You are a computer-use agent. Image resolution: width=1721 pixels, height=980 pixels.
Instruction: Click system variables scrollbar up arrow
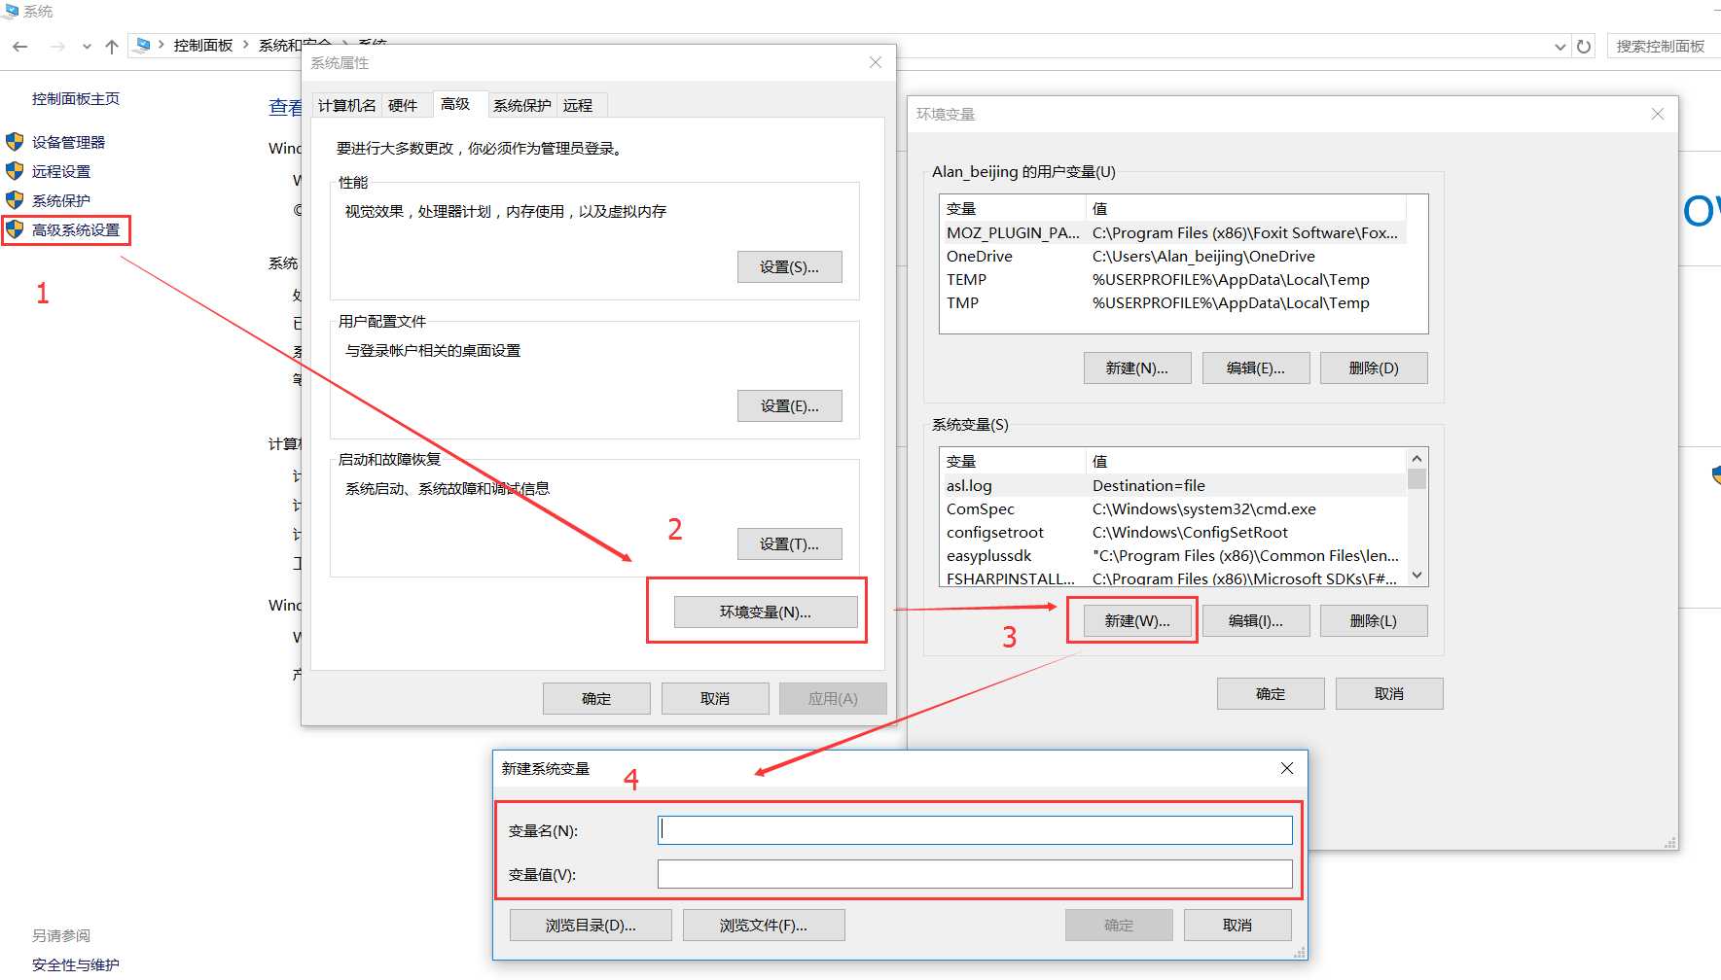[x=1417, y=459]
